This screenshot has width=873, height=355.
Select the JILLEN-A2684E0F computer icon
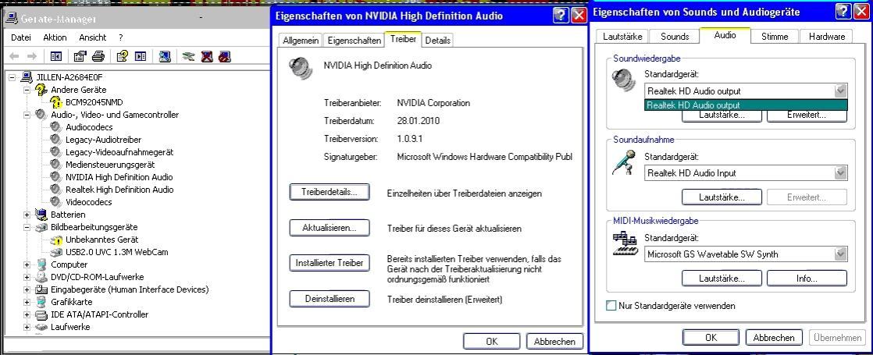[27, 76]
